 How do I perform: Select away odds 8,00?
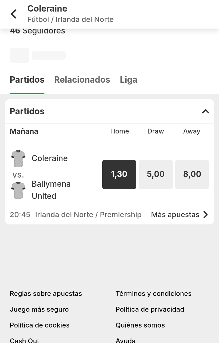pos(192,174)
